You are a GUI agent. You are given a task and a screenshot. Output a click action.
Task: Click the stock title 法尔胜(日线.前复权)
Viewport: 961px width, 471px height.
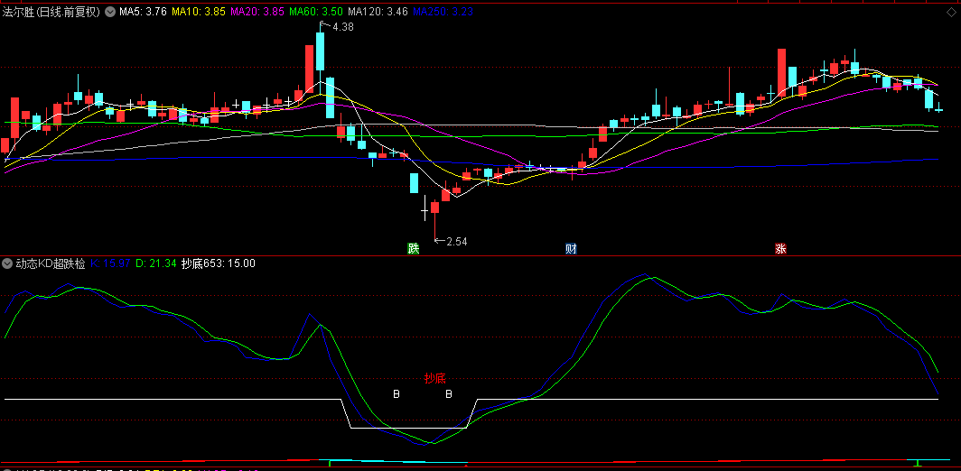point(51,12)
